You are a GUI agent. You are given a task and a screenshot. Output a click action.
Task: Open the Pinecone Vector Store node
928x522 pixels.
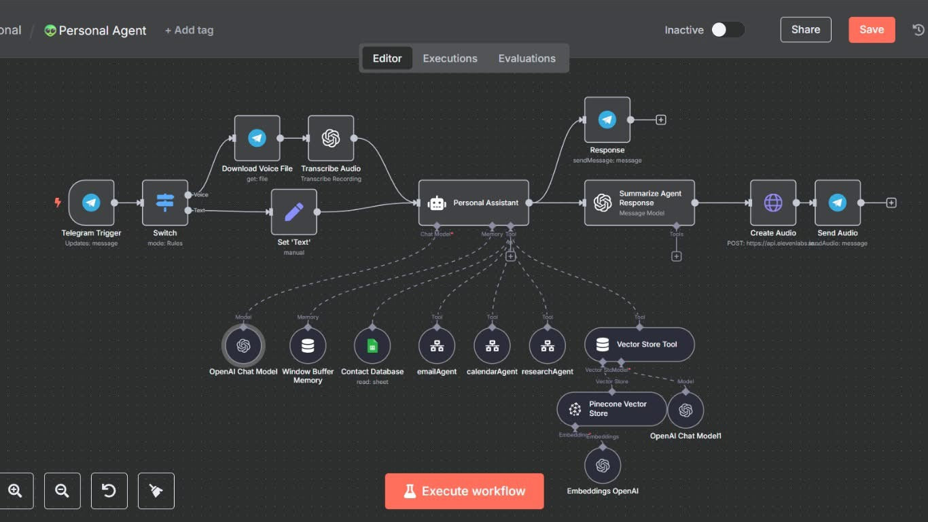[x=612, y=408]
